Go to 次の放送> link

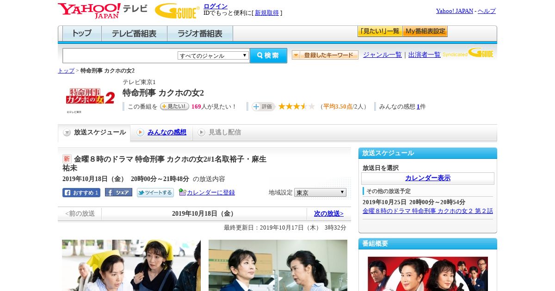(329, 213)
